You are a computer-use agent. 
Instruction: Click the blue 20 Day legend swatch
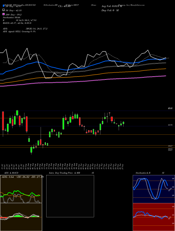[4, 6]
